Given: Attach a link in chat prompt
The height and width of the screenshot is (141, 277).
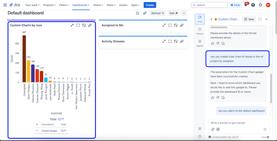Looking at the screenshot, I should (x=213, y=129).
